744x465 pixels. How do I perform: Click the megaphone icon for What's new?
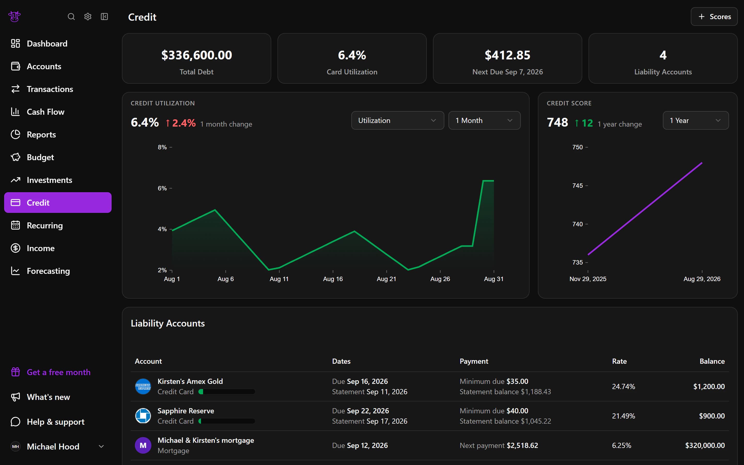(16, 397)
